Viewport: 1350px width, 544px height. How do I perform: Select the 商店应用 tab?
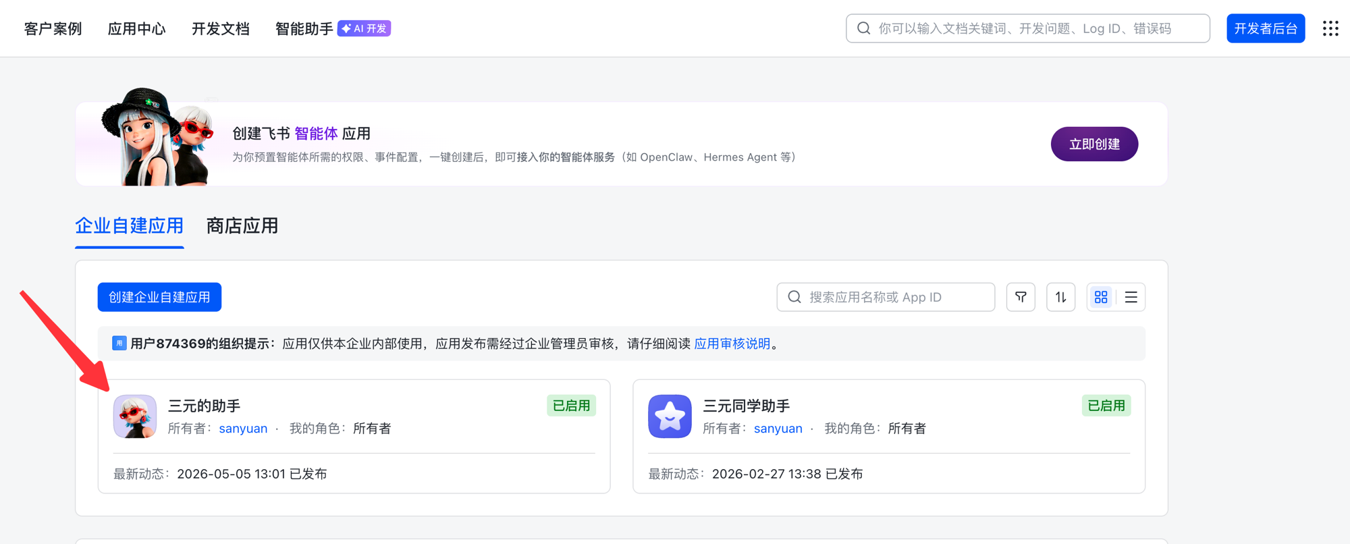tap(242, 226)
